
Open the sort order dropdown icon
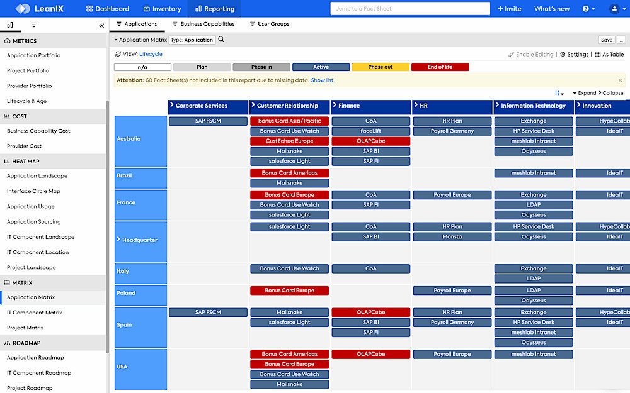[x=559, y=92]
